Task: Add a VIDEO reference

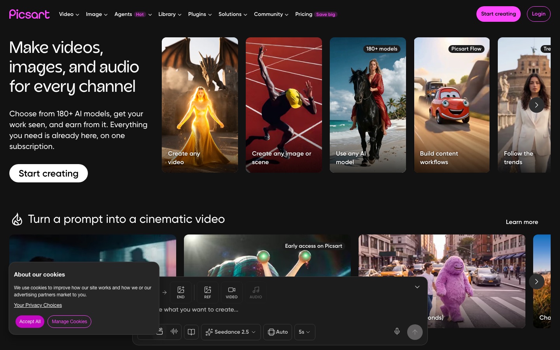Action: click(x=232, y=292)
